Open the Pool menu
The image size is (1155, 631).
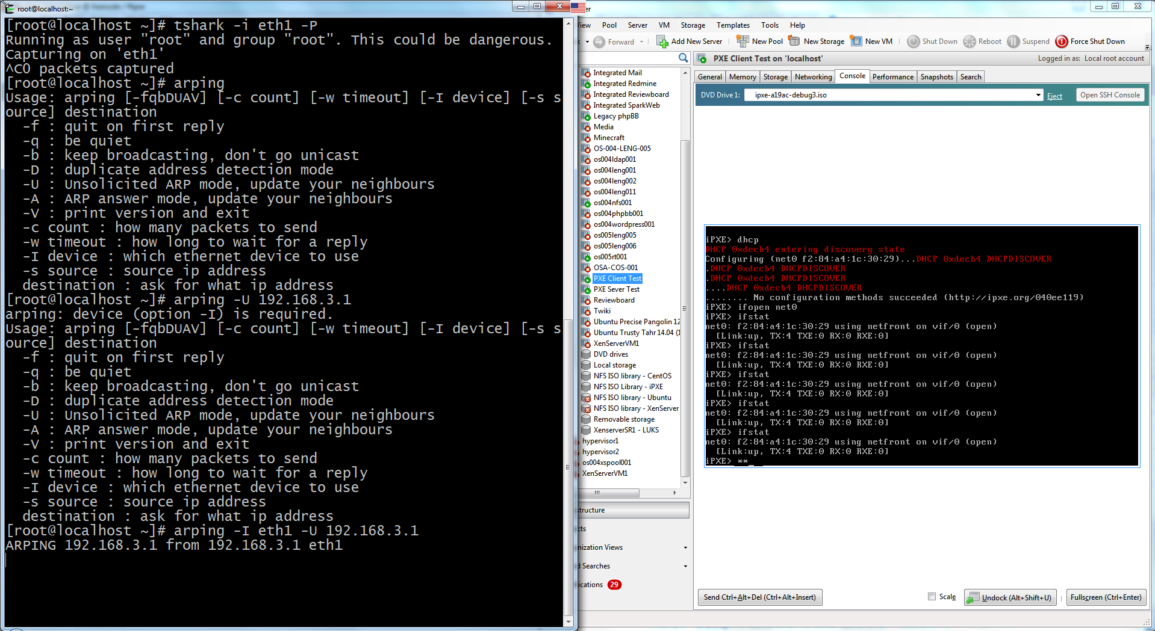coord(609,25)
